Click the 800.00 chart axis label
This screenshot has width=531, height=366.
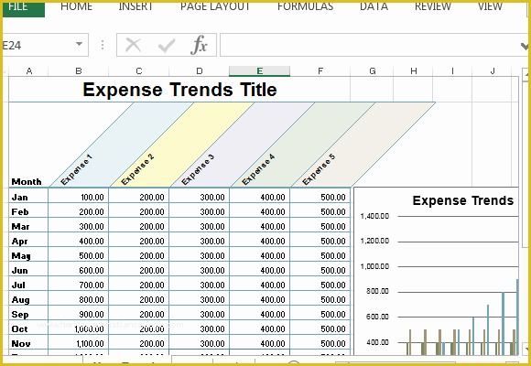377,291
